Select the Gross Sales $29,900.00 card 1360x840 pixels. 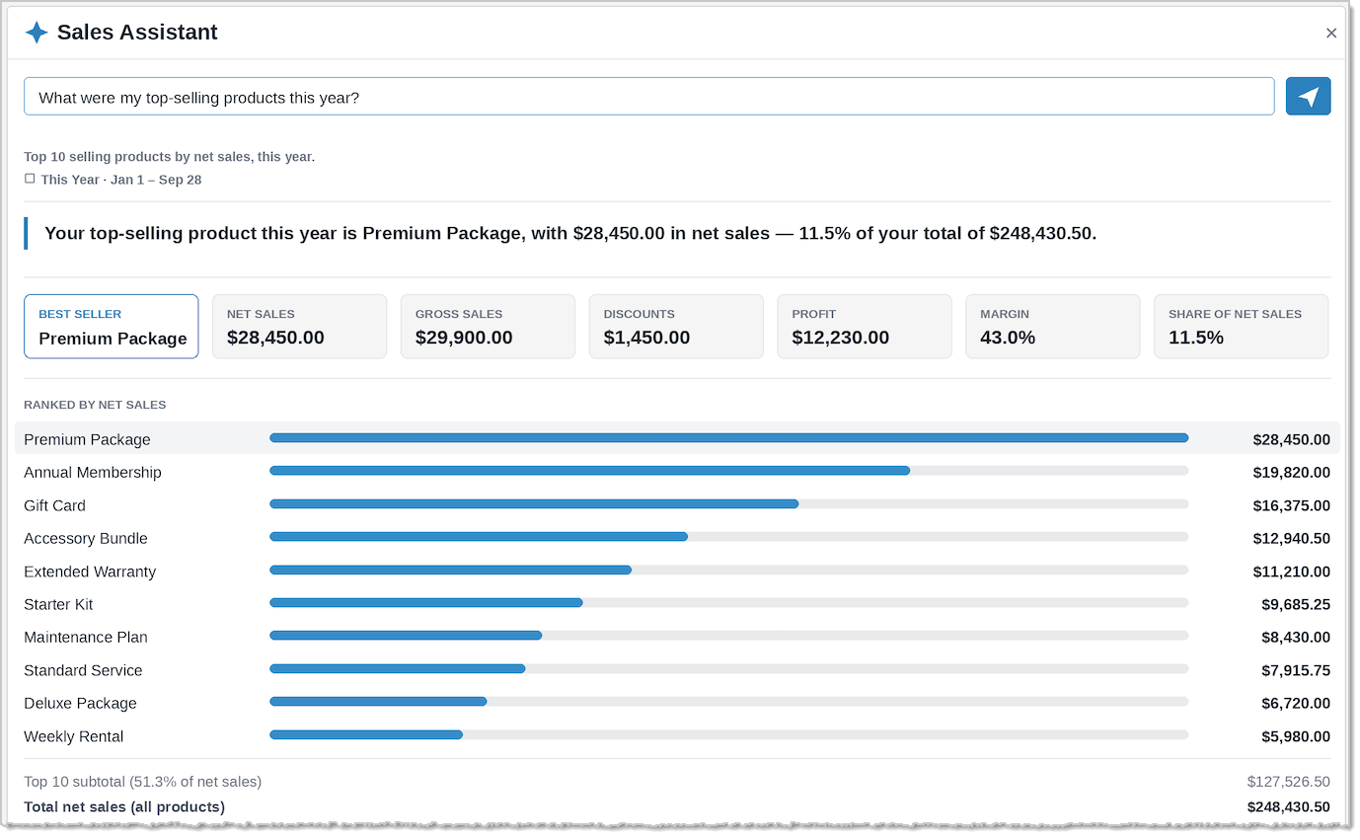pyautogui.click(x=488, y=327)
